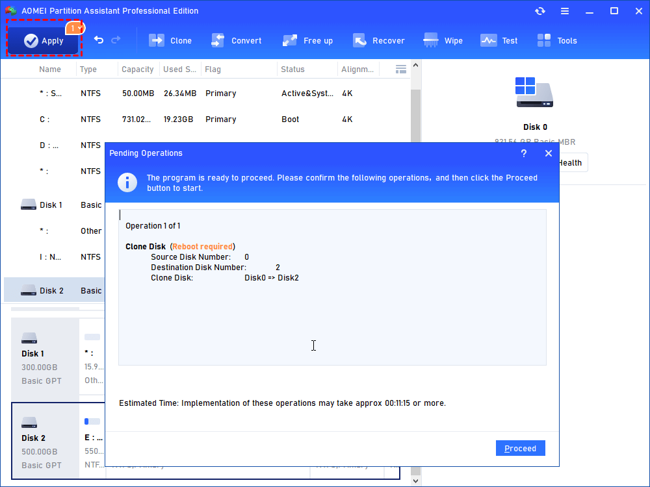Open the Wipe tool
The width and height of the screenshot is (650, 487).
click(443, 40)
